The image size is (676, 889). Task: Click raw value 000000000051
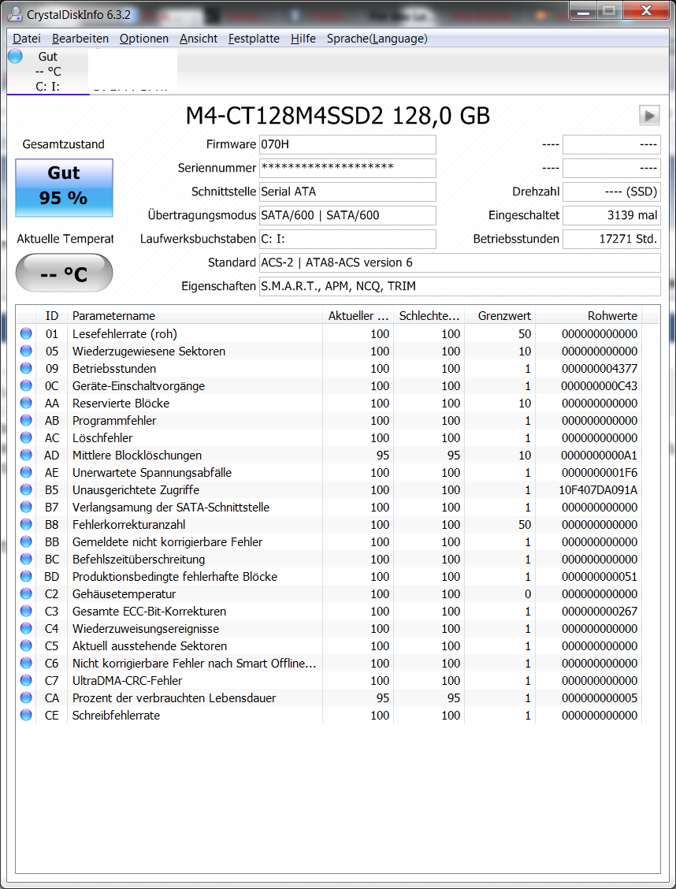[x=600, y=577]
